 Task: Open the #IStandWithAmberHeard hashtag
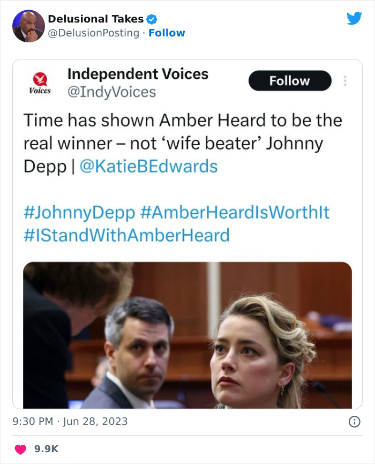click(x=126, y=235)
